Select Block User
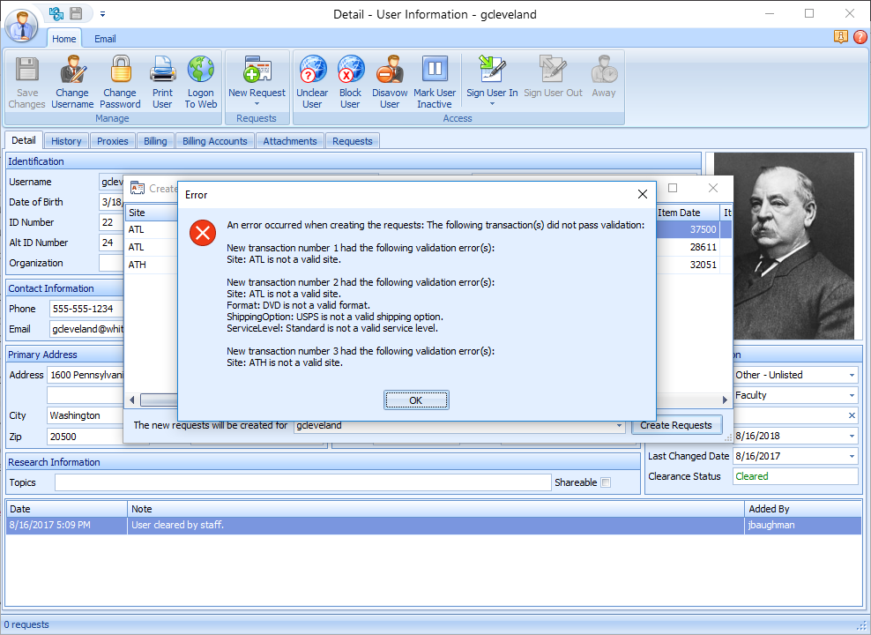The width and height of the screenshot is (871, 635). (x=350, y=79)
